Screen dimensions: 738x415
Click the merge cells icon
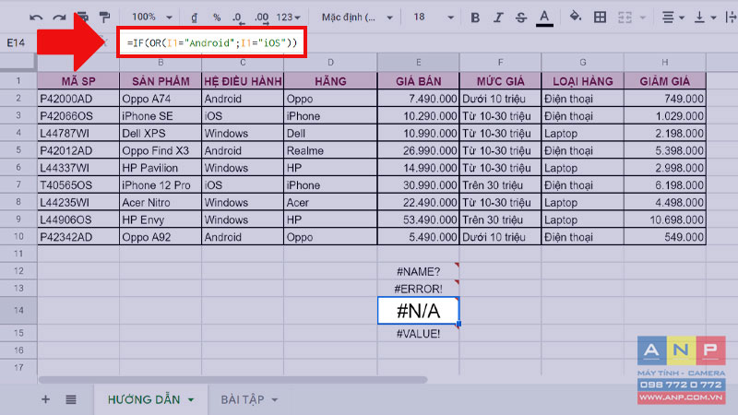coord(625,18)
